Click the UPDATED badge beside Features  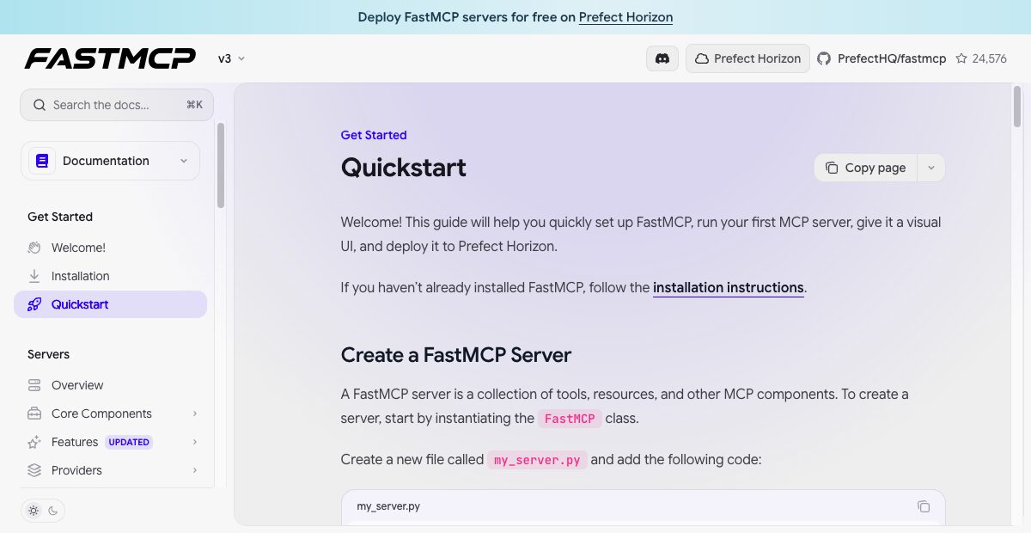129,442
